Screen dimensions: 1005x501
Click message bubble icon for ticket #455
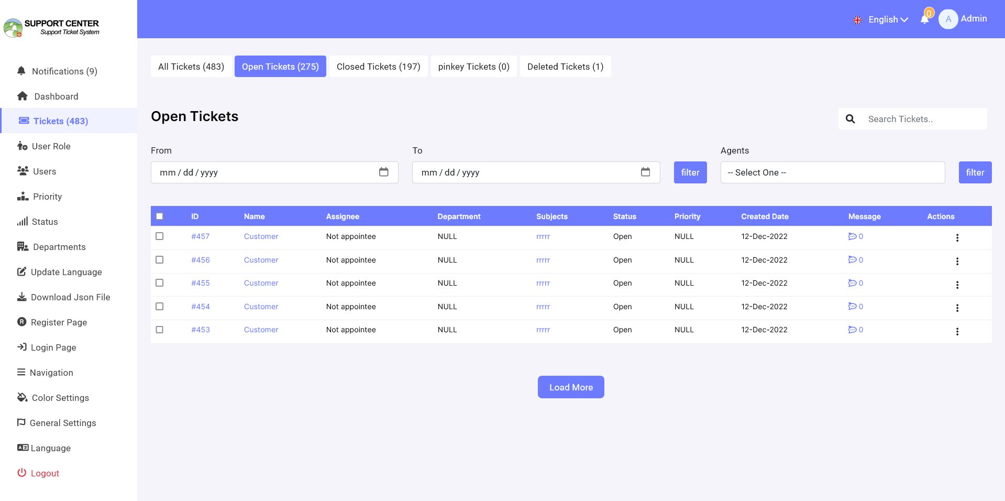pyautogui.click(x=852, y=283)
